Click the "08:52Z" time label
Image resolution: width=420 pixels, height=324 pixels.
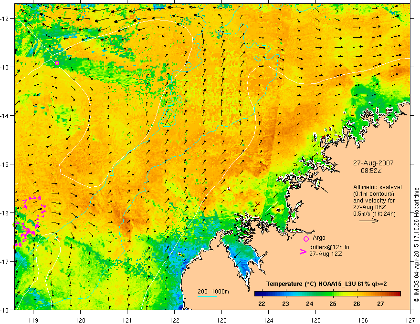[371, 171]
